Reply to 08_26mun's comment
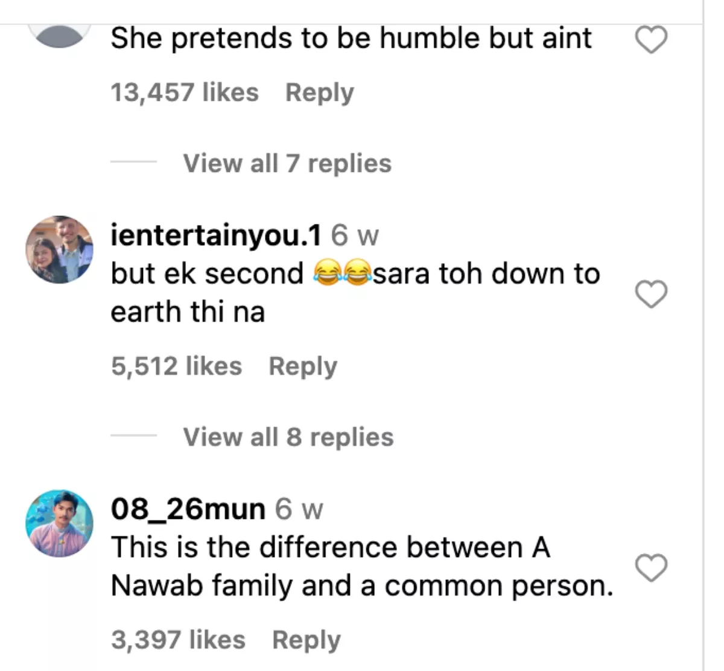The height and width of the screenshot is (671, 724). coord(306,640)
